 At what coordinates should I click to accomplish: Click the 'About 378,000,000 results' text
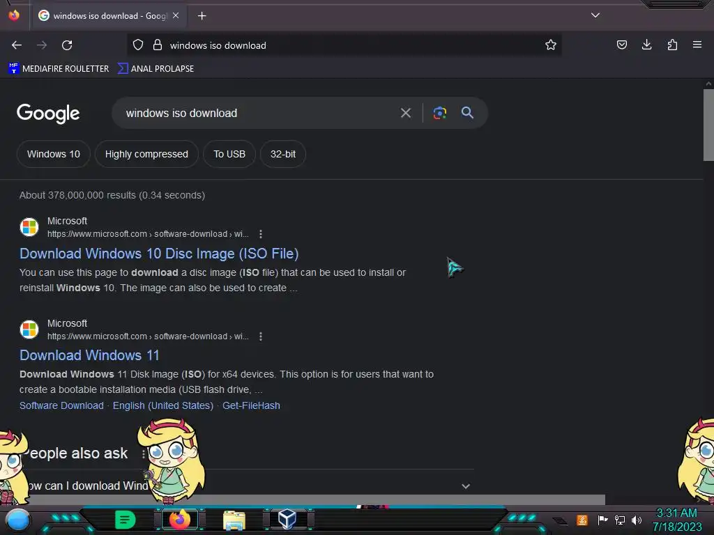point(112,195)
